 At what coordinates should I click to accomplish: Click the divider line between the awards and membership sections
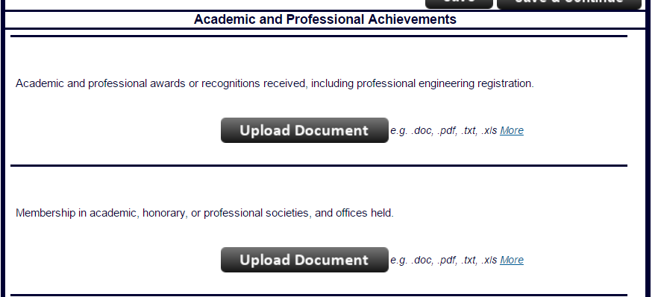319,166
